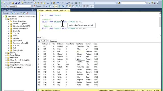The height and width of the screenshot is (91, 163).
Task: Click the Undo arrow icon
Action: point(58,3)
